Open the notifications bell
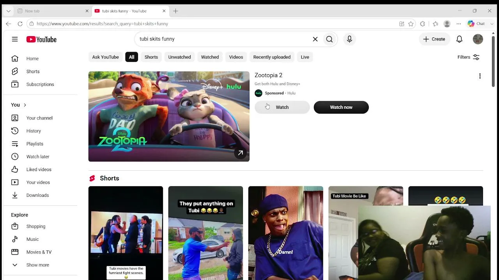Image resolution: width=499 pixels, height=280 pixels. tap(459, 39)
